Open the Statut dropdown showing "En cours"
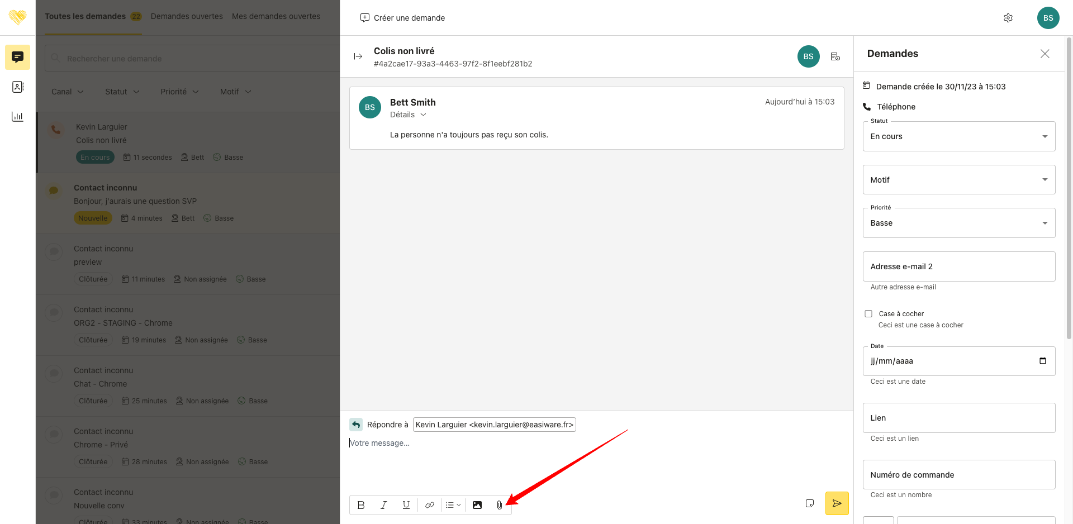The height and width of the screenshot is (524, 1073). [958, 136]
